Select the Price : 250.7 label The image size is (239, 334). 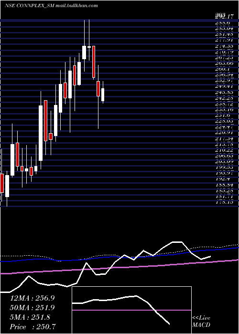(x=33, y=327)
